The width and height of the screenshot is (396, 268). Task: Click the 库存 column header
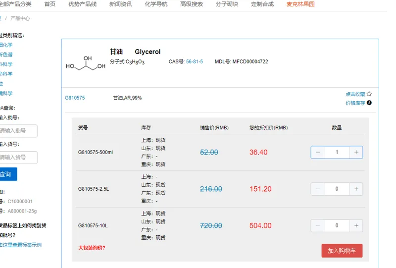pyautogui.click(x=146, y=128)
